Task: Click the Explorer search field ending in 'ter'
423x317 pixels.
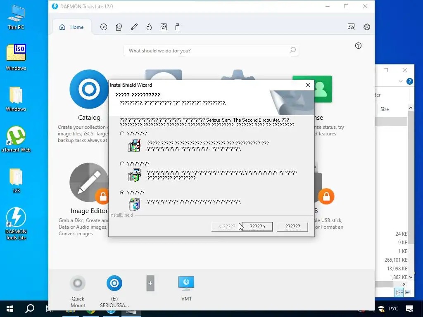Action: (392, 95)
